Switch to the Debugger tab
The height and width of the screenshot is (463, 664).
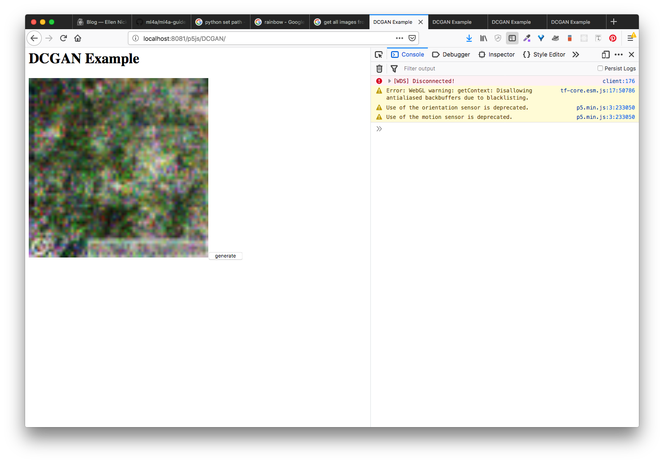coord(451,54)
